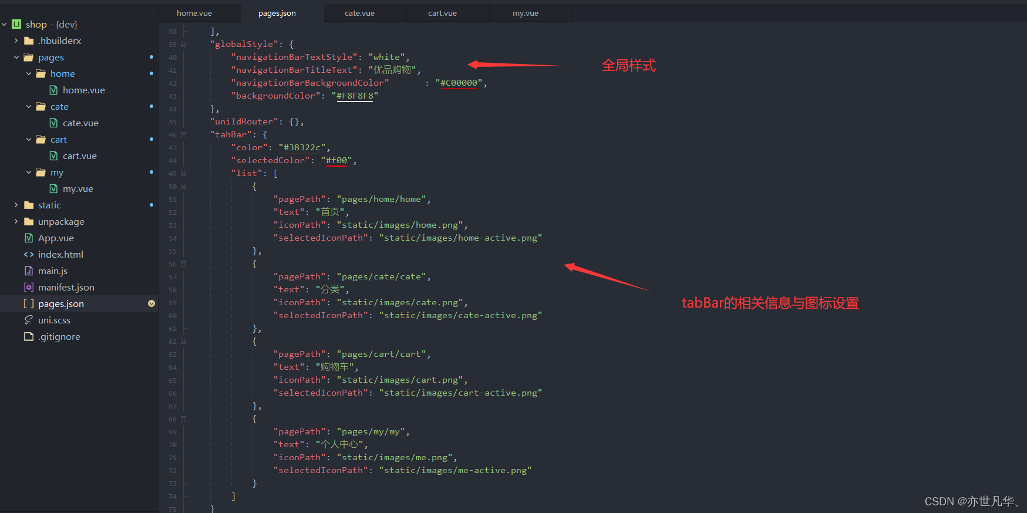1027x513 pixels.
Task: Click the "pages/home/home" pagePath string
Action: [x=382, y=199]
